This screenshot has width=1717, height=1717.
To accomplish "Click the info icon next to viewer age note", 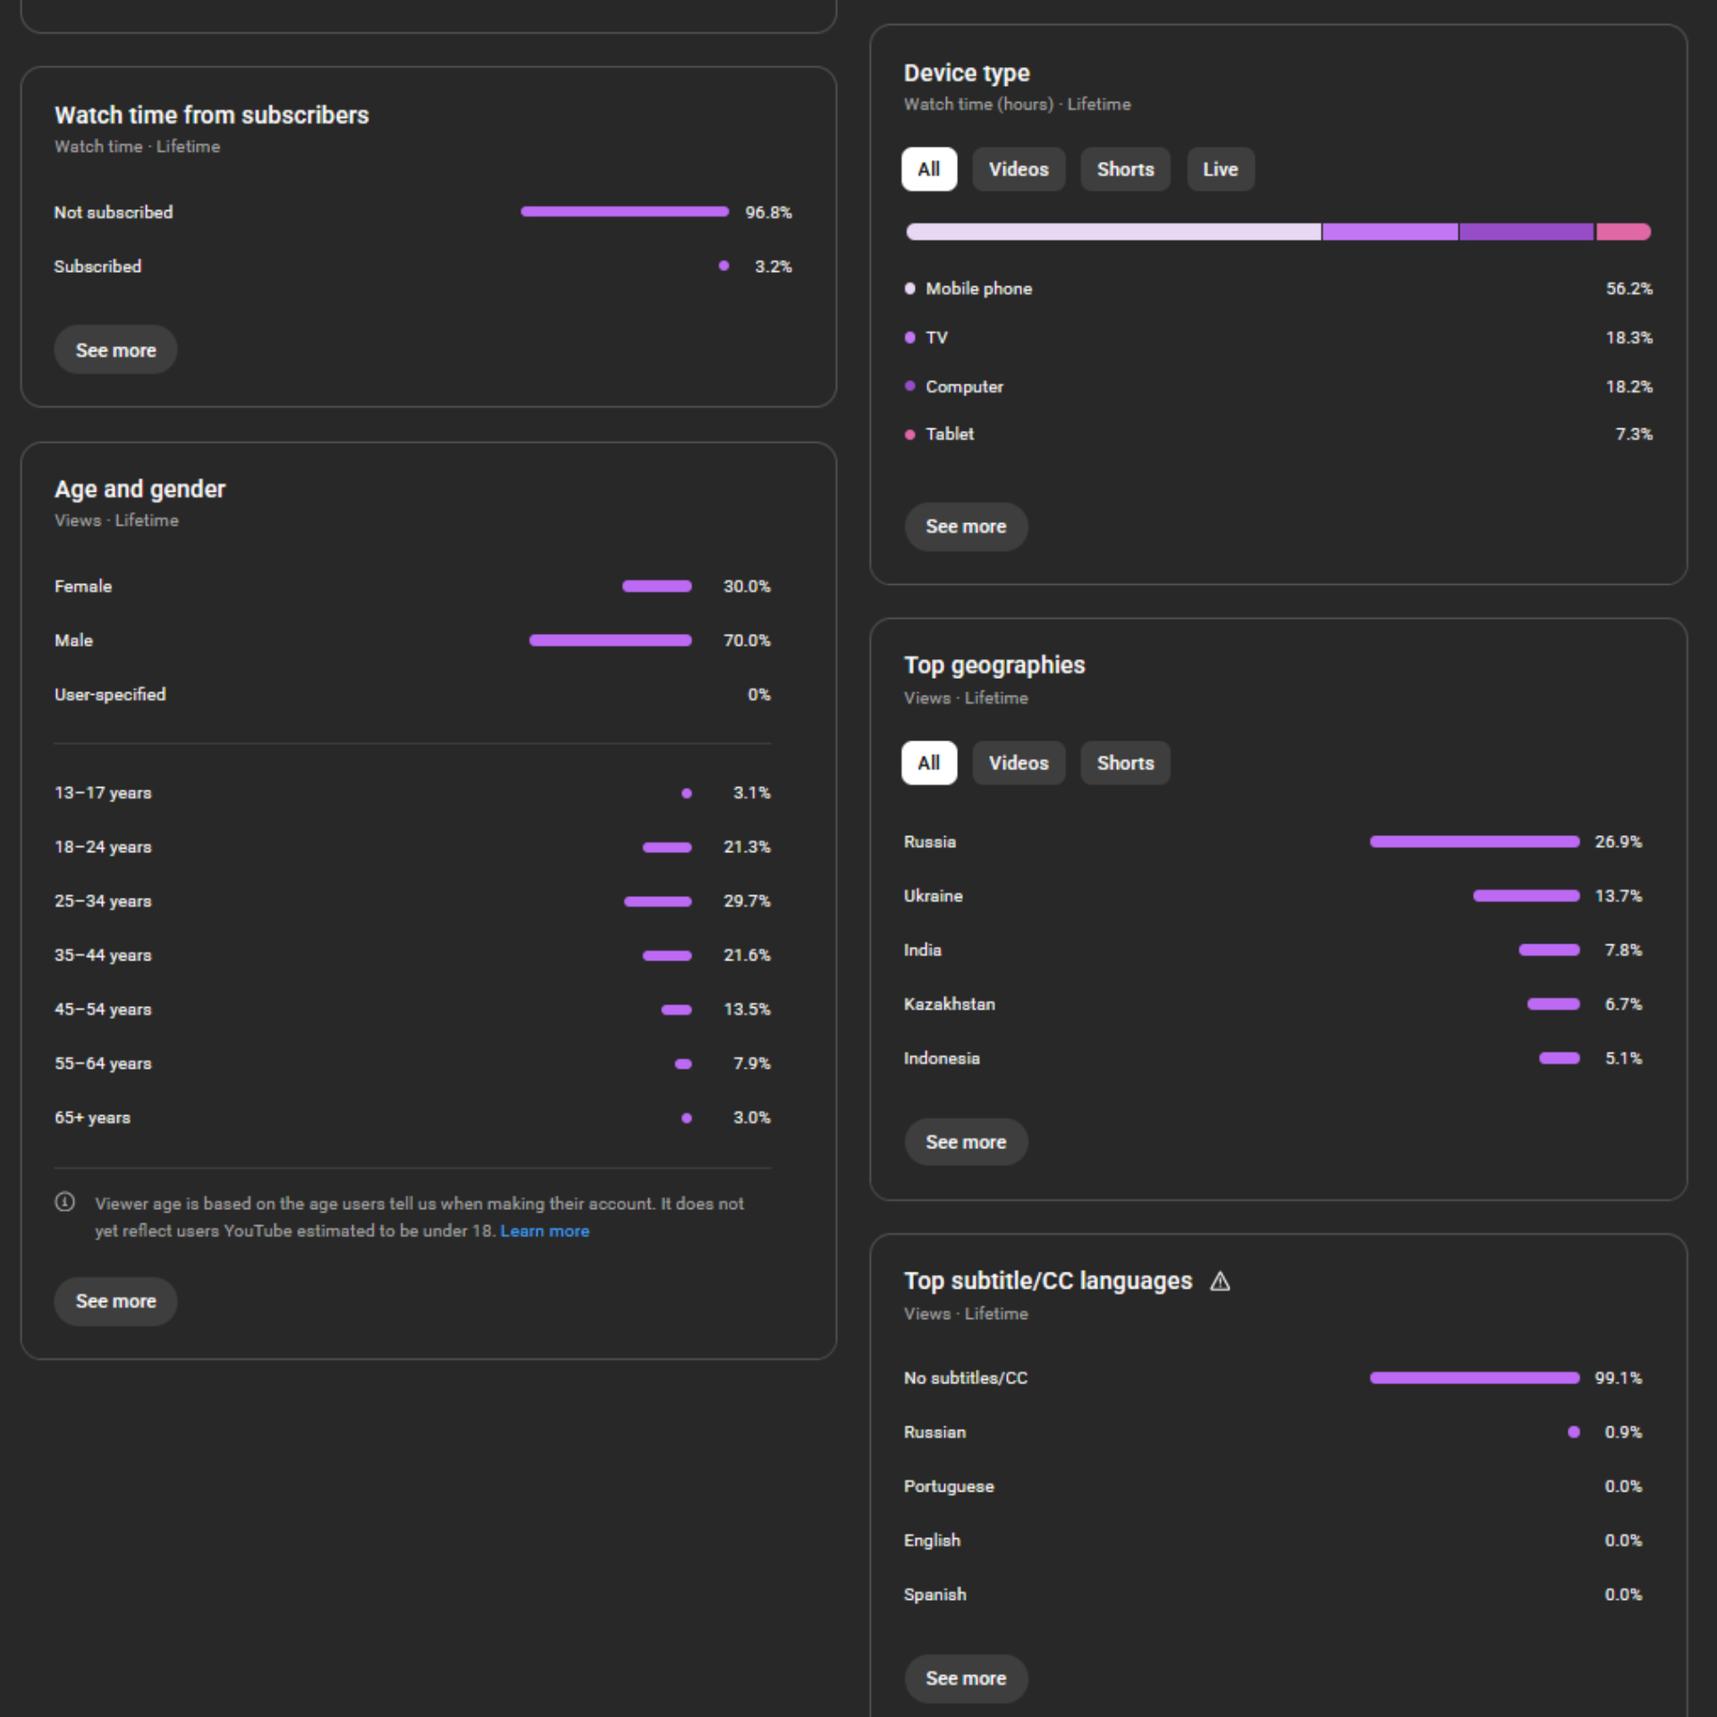I will coord(64,1202).
